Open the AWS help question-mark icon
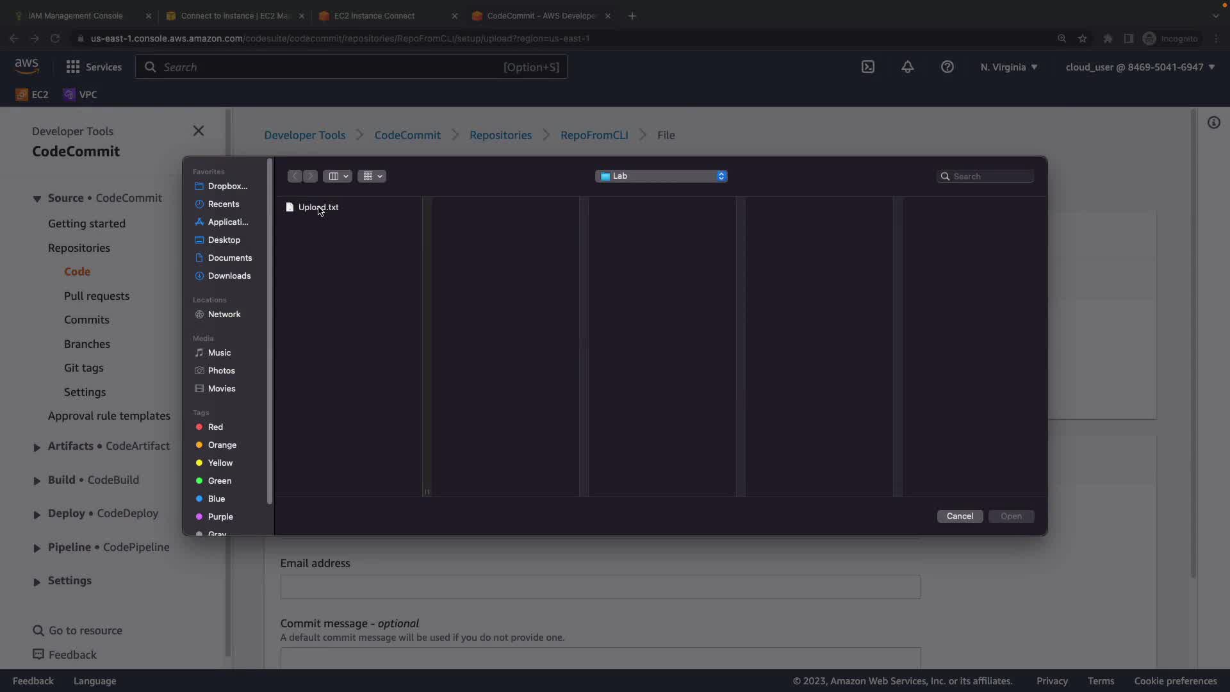The height and width of the screenshot is (692, 1230). [947, 67]
